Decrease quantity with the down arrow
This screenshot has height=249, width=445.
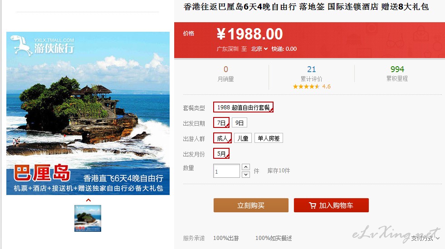[x=246, y=175]
